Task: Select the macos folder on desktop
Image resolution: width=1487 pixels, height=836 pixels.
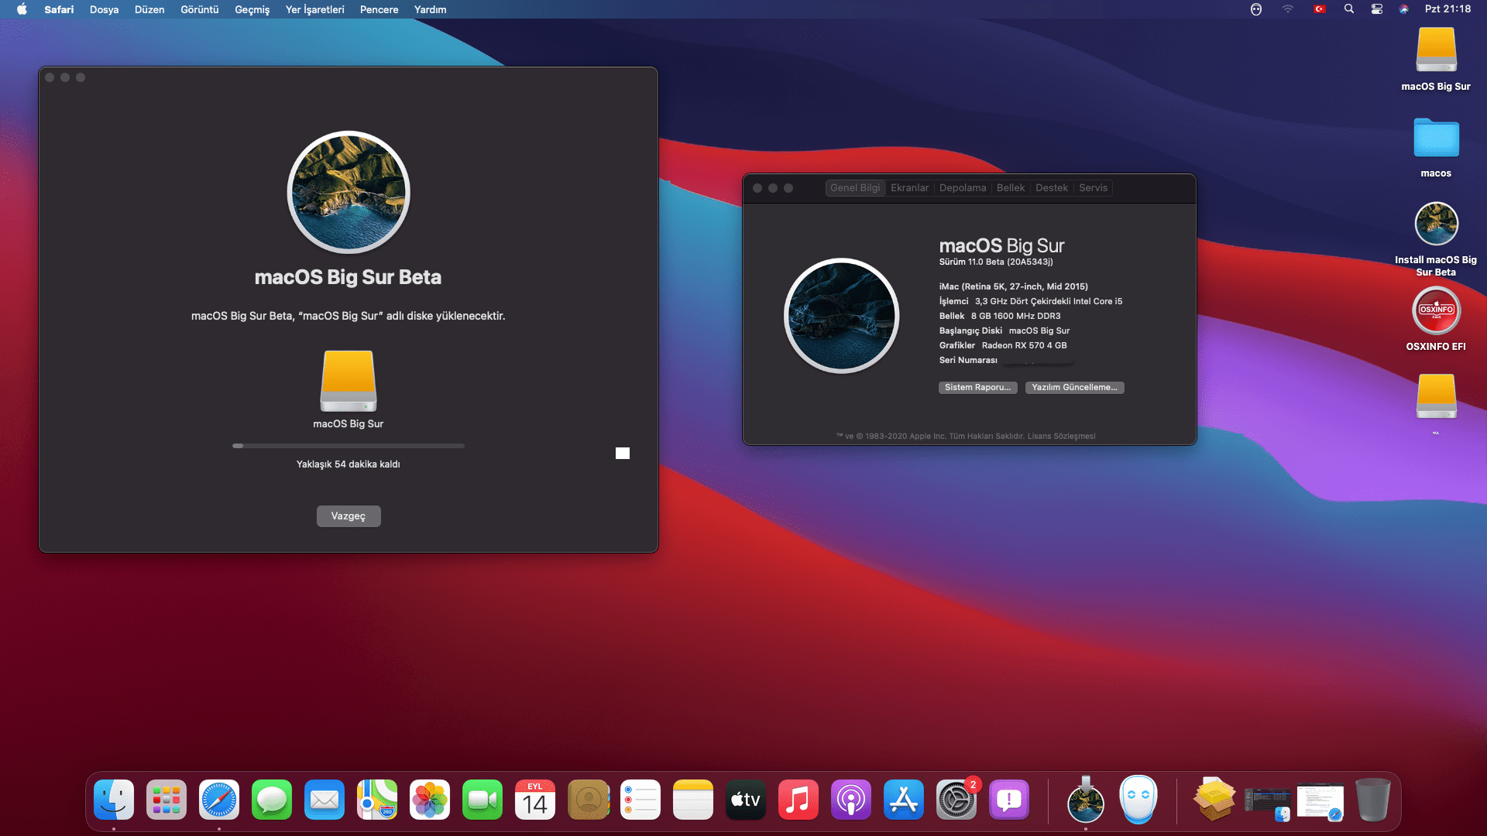Action: pos(1436,147)
